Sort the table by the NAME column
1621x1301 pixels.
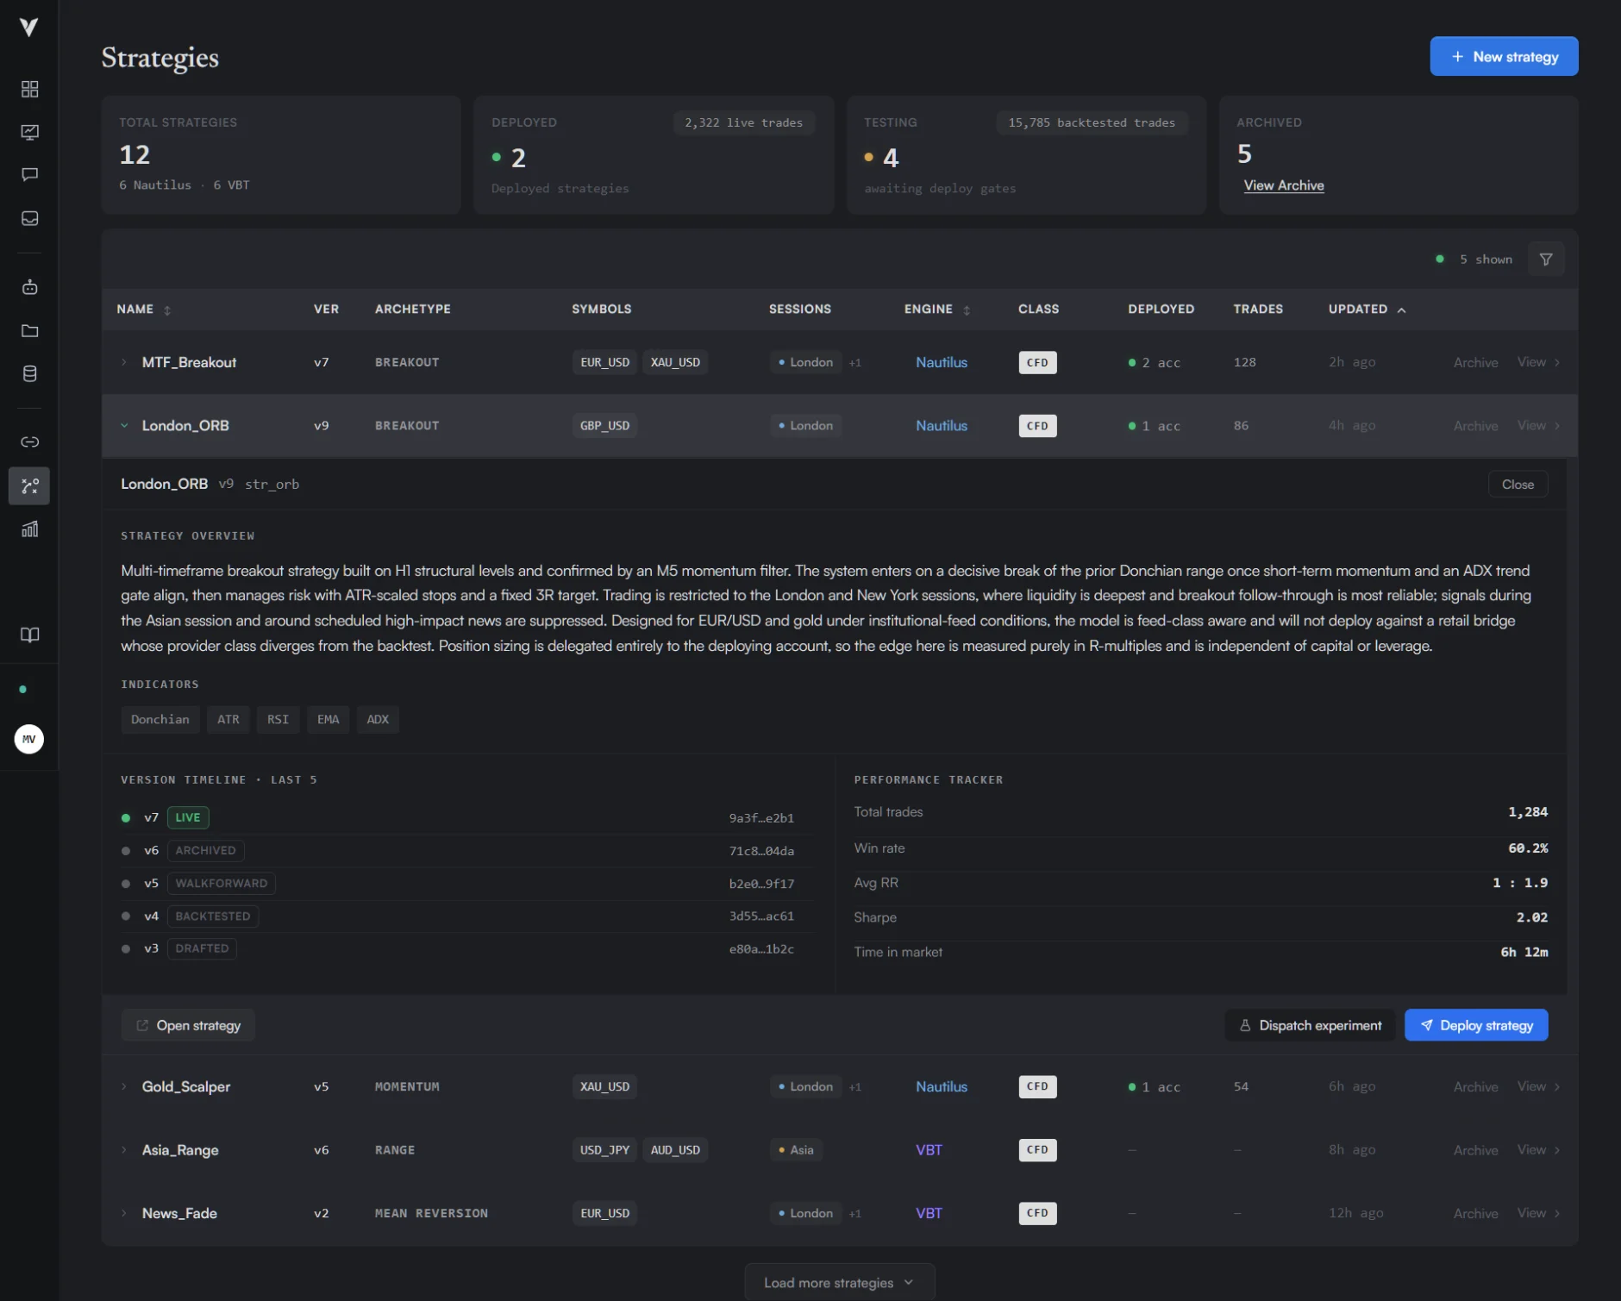[144, 310]
